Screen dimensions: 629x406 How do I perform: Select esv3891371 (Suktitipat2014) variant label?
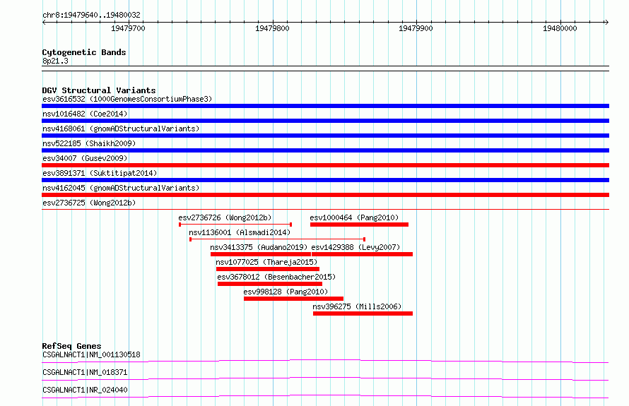coord(100,173)
